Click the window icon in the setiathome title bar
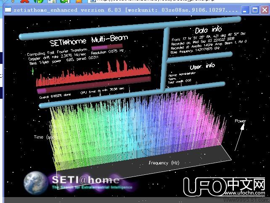Image resolution: width=270 pixels, height=203 pixels. (x=8, y=10)
